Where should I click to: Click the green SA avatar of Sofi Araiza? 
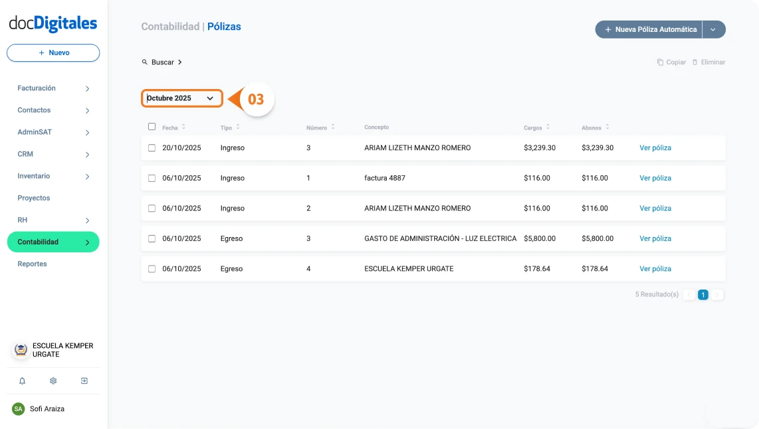pos(17,409)
